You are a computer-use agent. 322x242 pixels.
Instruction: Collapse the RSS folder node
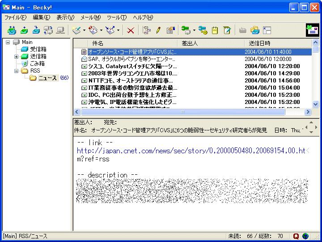(16, 71)
